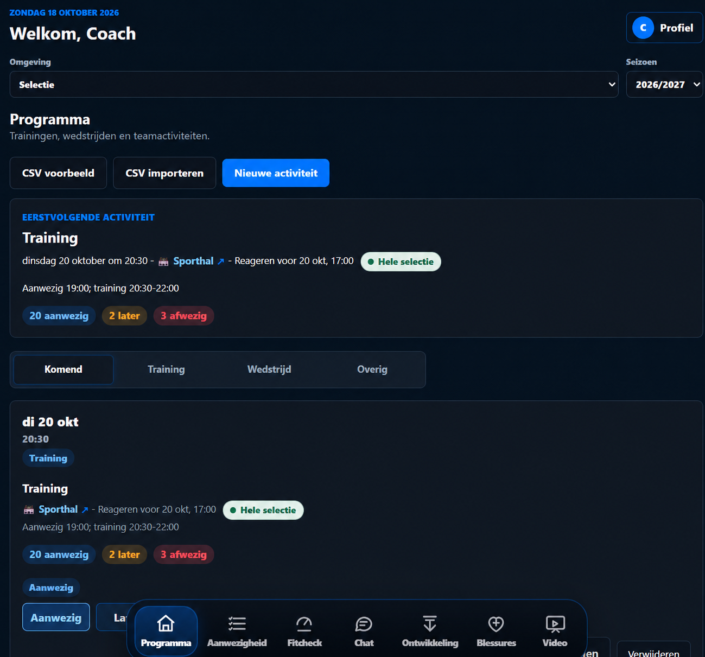The width and height of the screenshot is (705, 657).
Task: Open Ontwikkeling icon in bottom nav
Action: pyautogui.click(x=430, y=624)
